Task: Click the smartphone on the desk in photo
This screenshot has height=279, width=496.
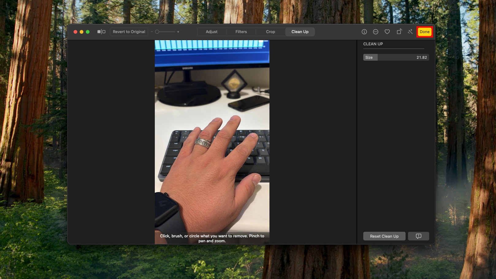Action: pos(249,103)
